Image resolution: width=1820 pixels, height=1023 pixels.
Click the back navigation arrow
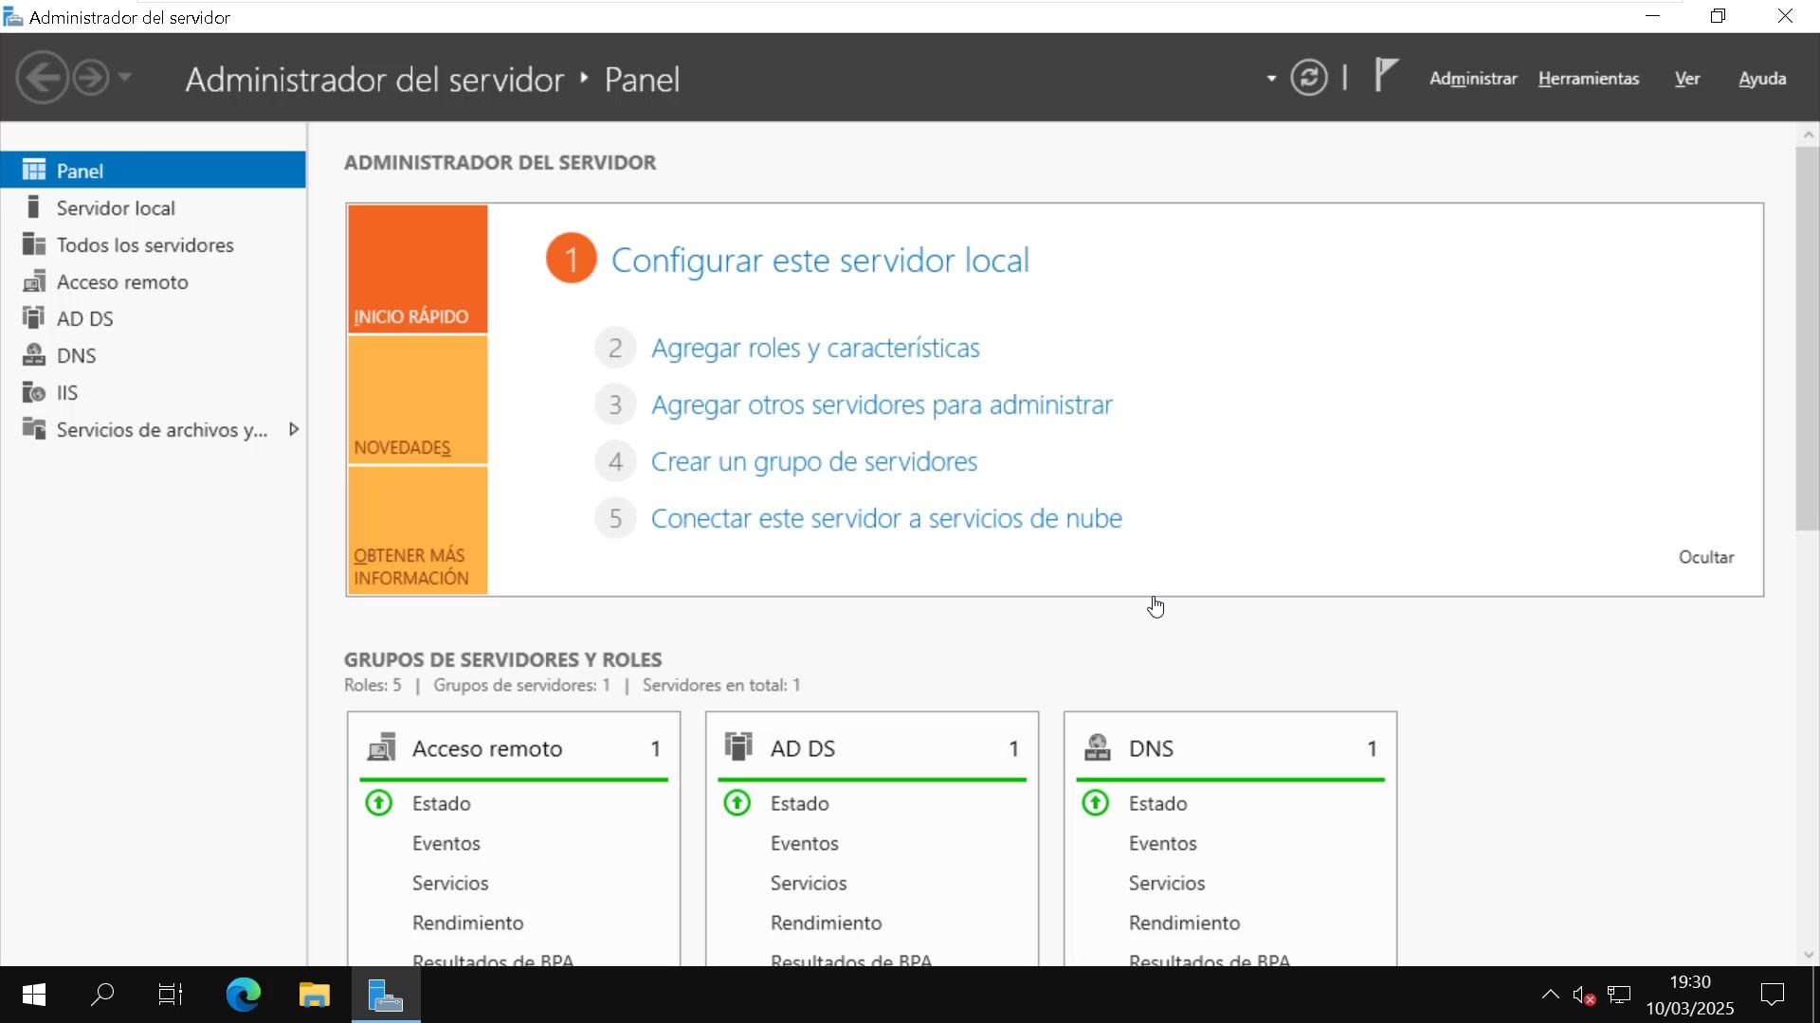point(43,78)
